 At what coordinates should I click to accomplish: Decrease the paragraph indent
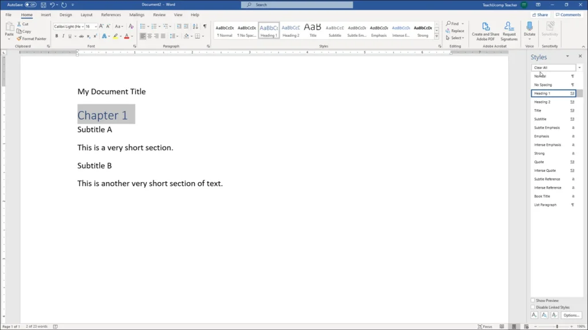[x=179, y=26]
